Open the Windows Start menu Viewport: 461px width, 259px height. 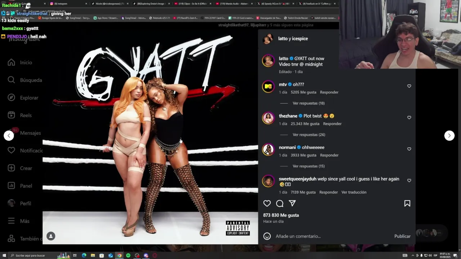click(4, 255)
